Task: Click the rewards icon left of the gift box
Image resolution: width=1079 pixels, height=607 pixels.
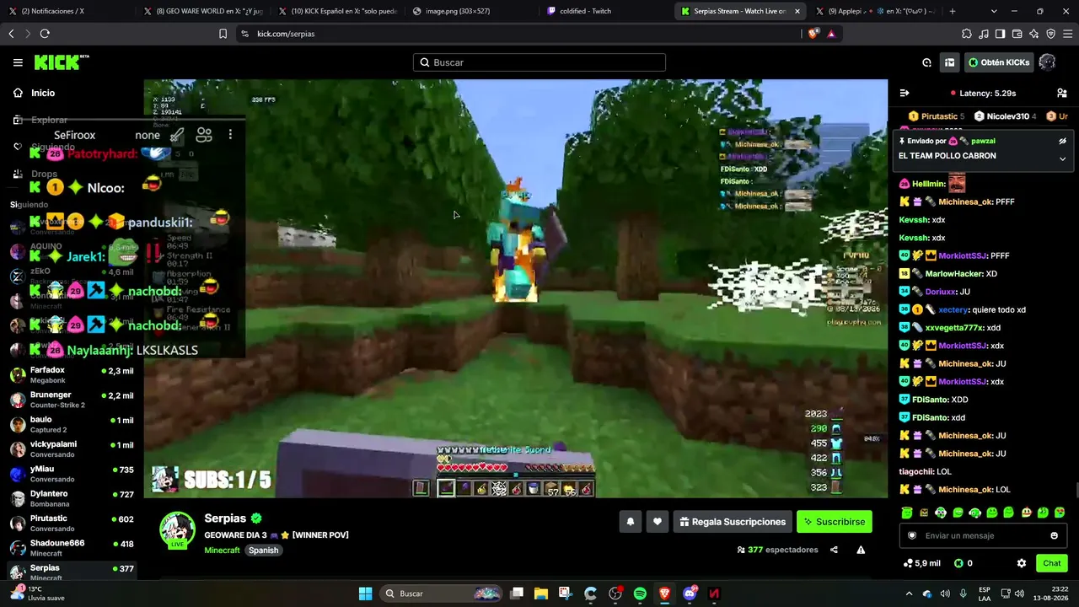Action: tap(926, 62)
